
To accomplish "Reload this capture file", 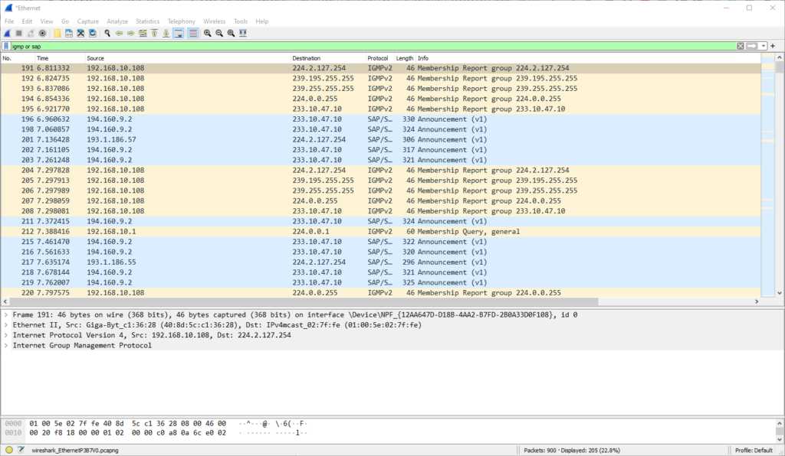I will [x=93, y=33].
